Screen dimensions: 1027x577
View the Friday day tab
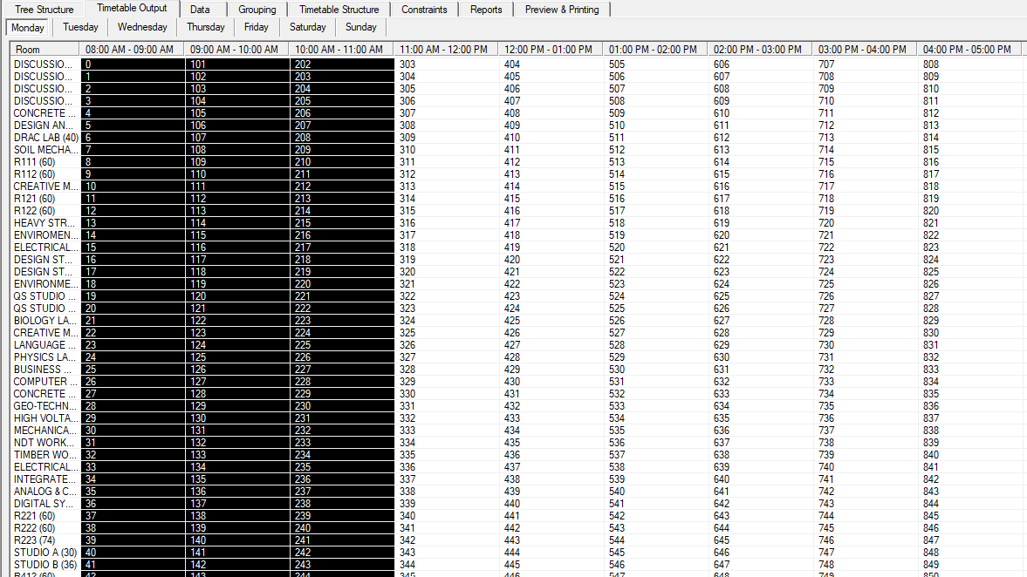[x=256, y=27]
